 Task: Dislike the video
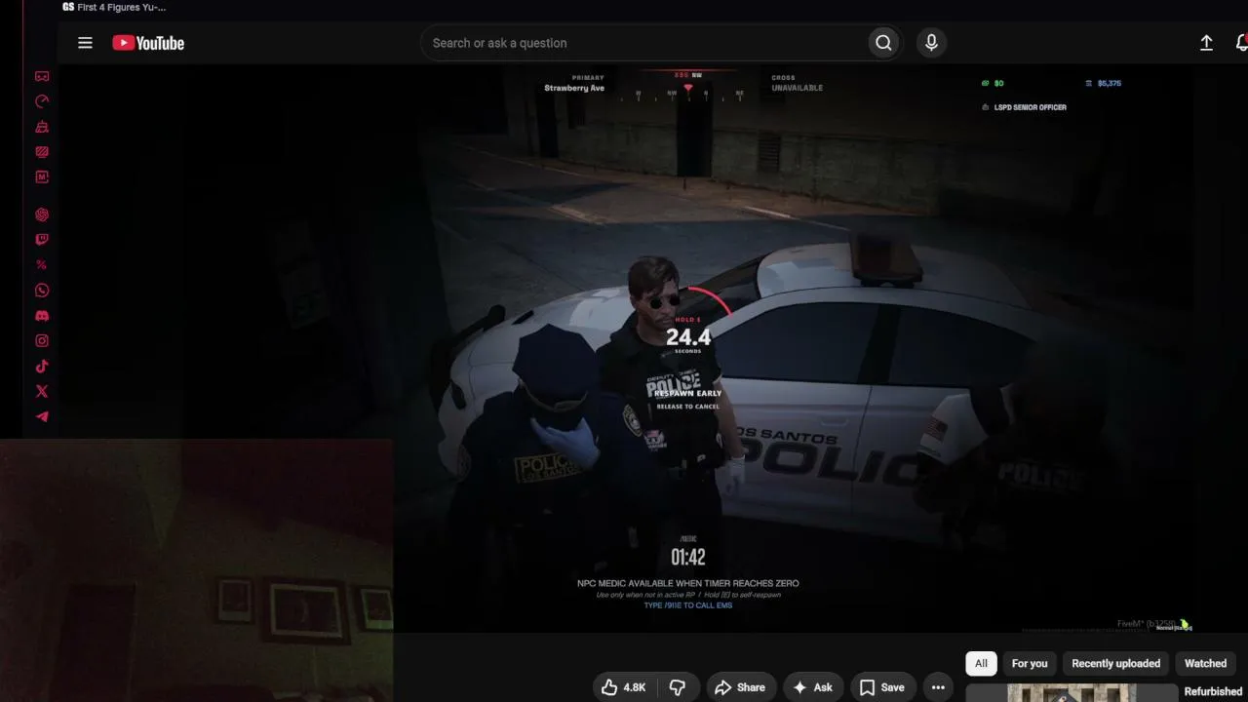click(678, 687)
